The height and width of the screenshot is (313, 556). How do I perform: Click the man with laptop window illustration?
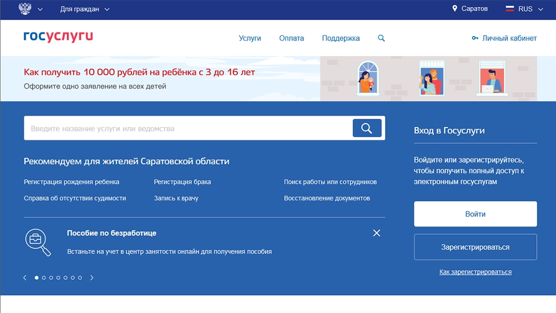[x=492, y=78]
